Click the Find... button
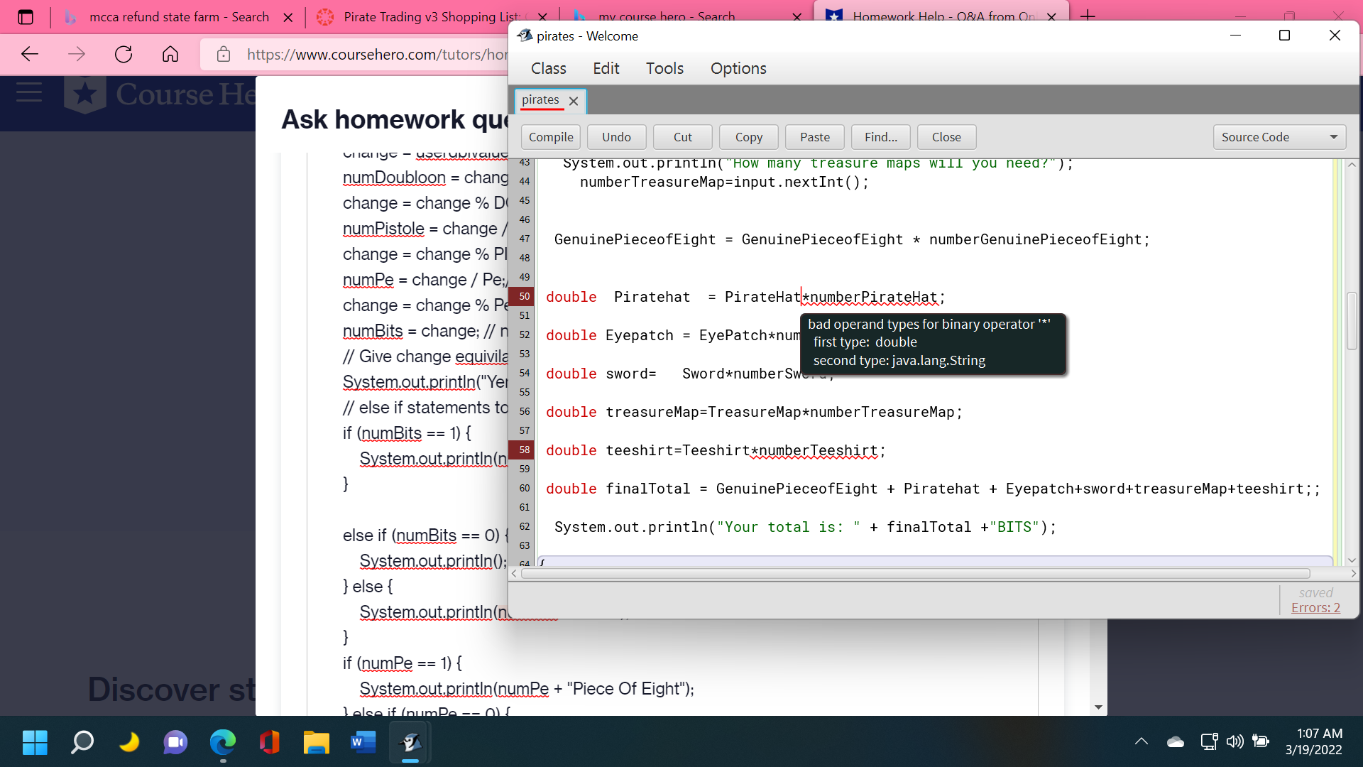Image resolution: width=1363 pixels, height=767 pixels. click(x=880, y=137)
